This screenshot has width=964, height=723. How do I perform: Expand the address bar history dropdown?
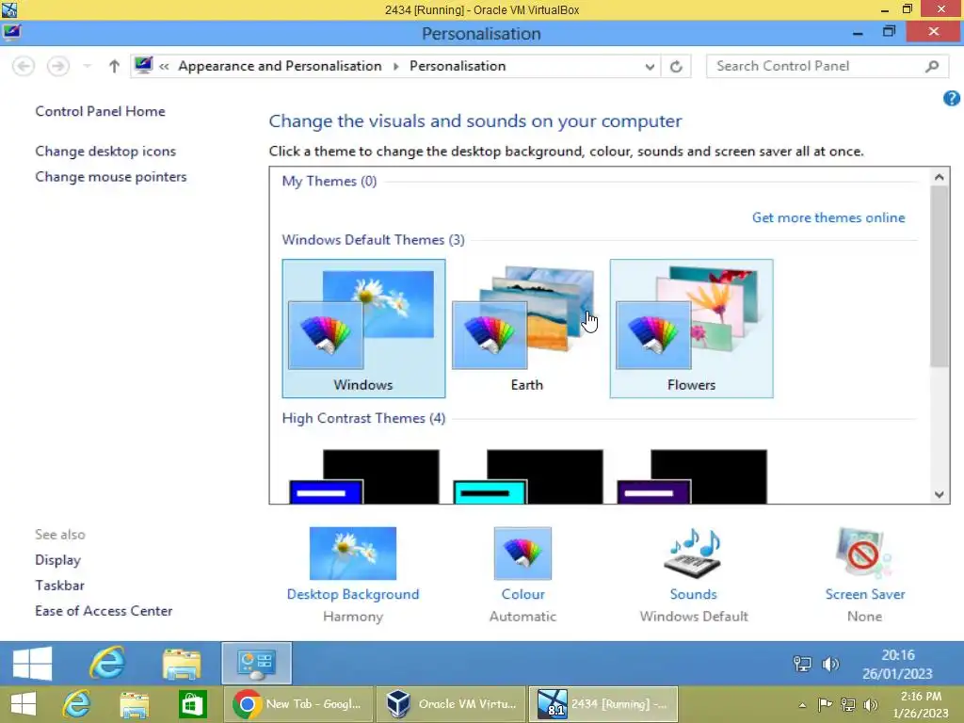tap(650, 67)
